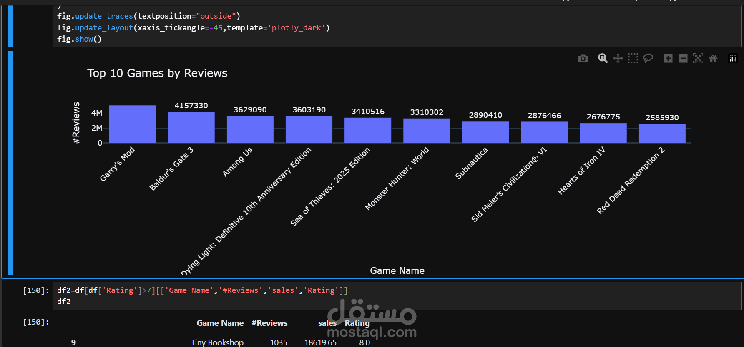The height and width of the screenshot is (347, 744).
Task: Click the Zoom out minus icon
Action: coord(683,58)
